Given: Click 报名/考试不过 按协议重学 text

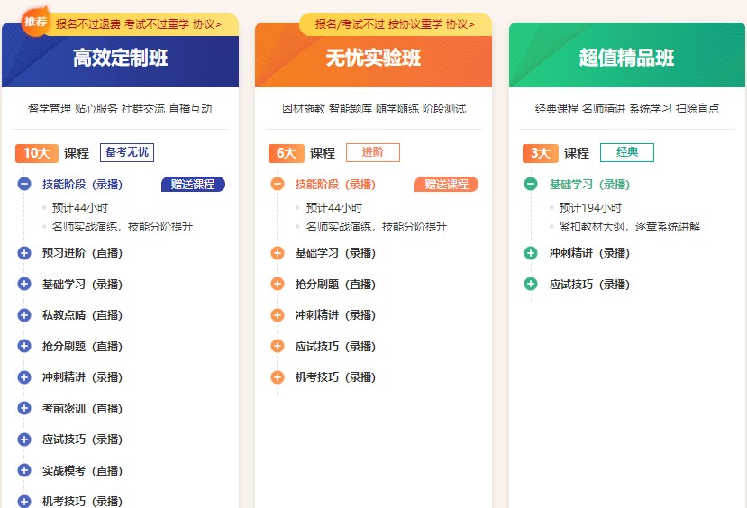Looking at the screenshot, I should click(x=378, y=23).
